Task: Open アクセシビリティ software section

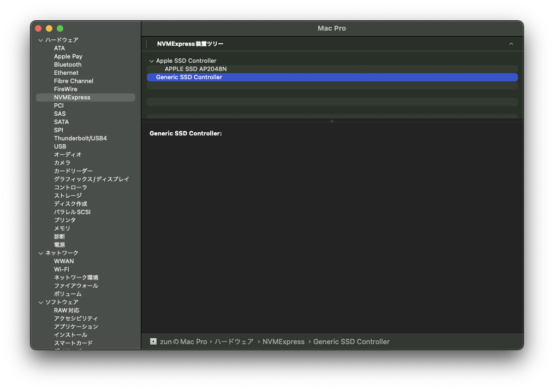Action: 76,318
